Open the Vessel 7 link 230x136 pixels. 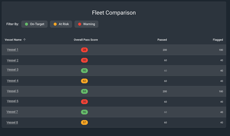12,112
